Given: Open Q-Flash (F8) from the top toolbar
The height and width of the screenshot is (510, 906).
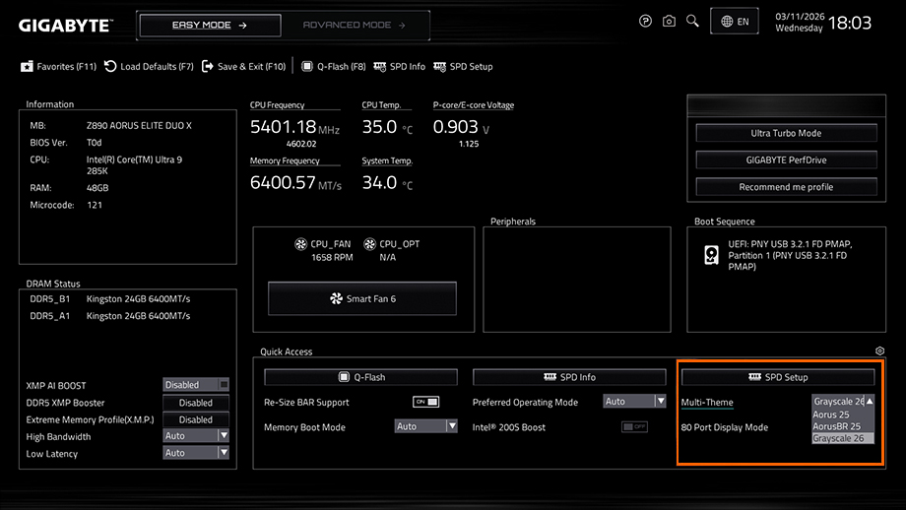Looking at the screenshot, I should click(334, 66).
